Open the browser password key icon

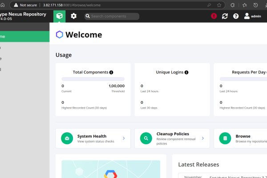click(x=209, y=5)
